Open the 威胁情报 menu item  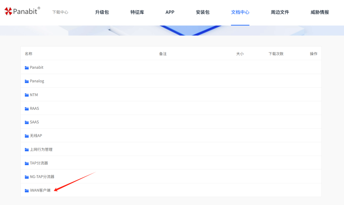(319, 12)
